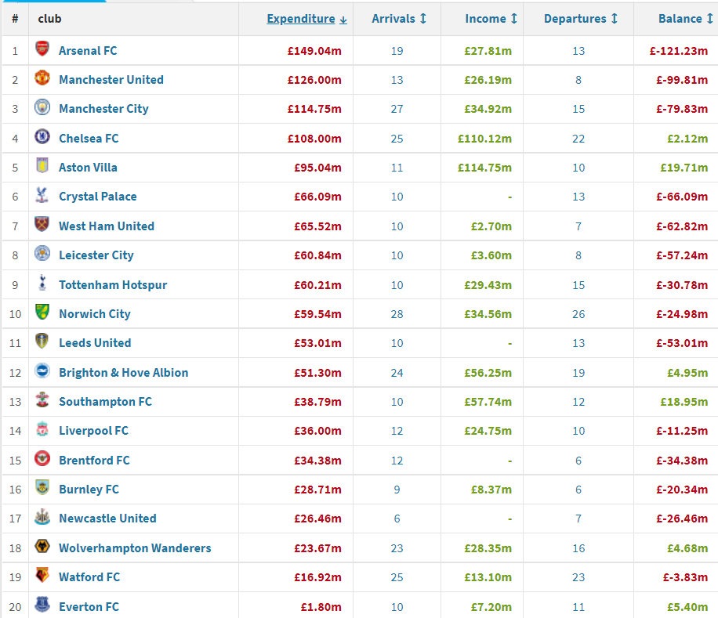Image resolution: width=718 pixels, height=618 pixels.
Task: Sort table by Arrivals column
Action: [399, 19]
